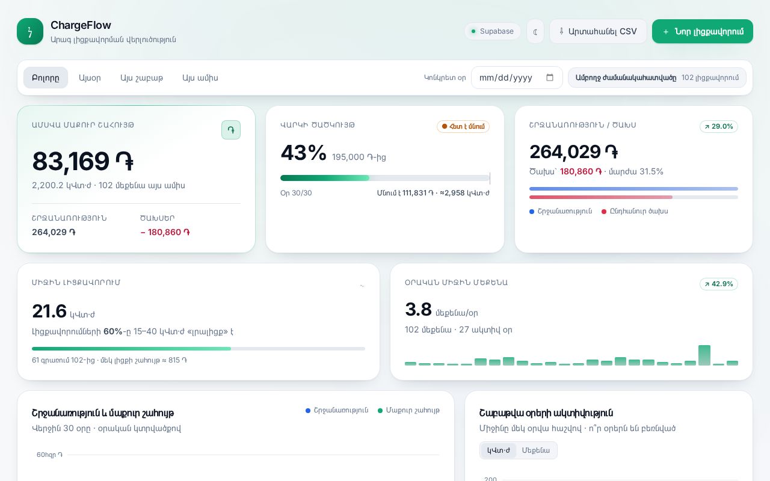The height and width of the screenshot is (481, 770).
Task: Click the 102 մեքենա · 27 ակտիվ օր text
Action: click(x=458, y=329)
